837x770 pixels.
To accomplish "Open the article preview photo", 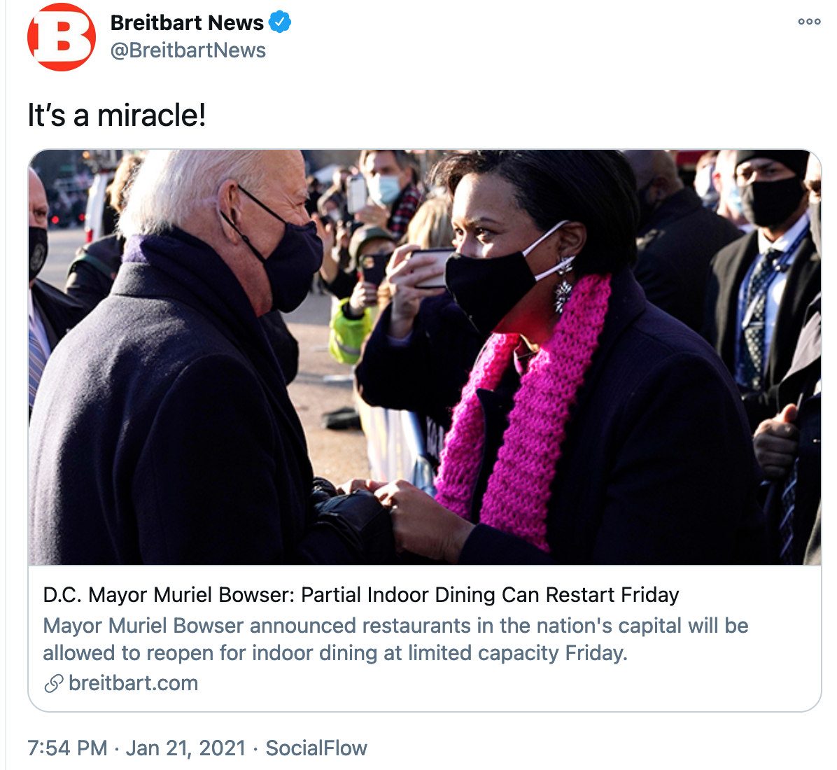I will pos(424,357).
